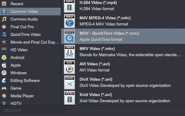185x116 pixels.
Task: Choose AVI Video (*.avi) format title
Action: pos(95,64)
